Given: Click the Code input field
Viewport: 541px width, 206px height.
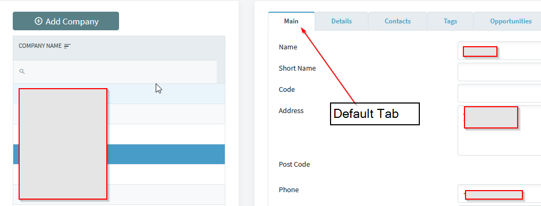Looking at the screenshot, I should tap(499, 93).
